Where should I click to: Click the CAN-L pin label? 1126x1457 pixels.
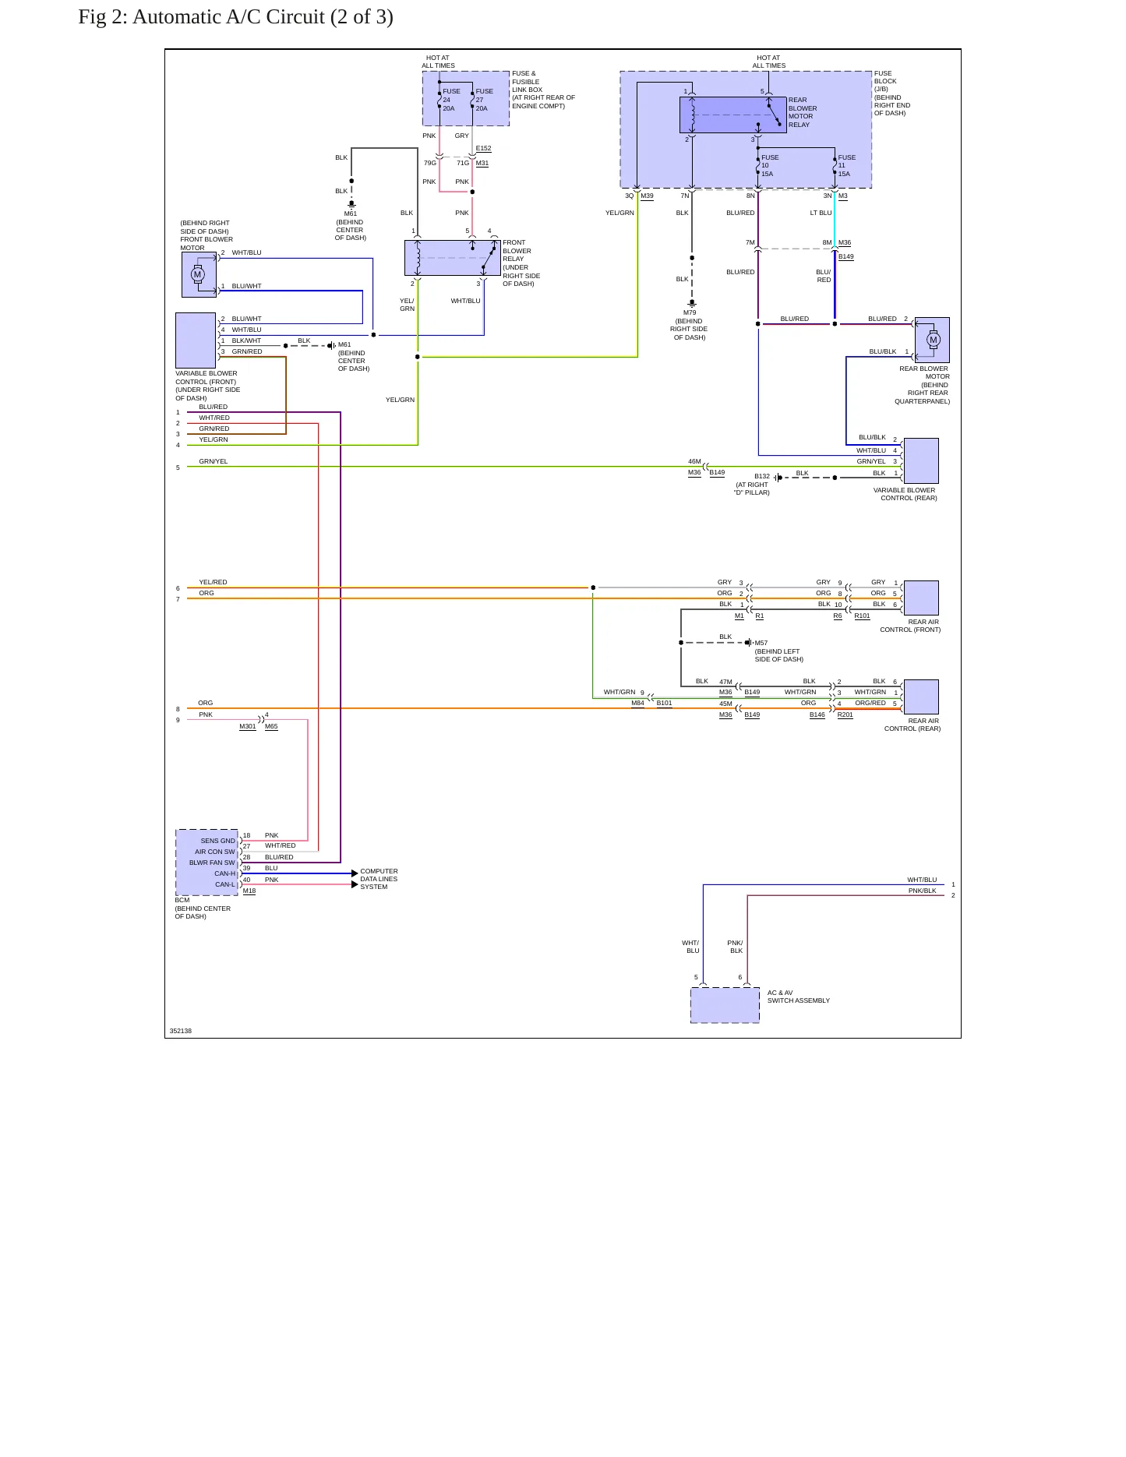tap(224, 884)
